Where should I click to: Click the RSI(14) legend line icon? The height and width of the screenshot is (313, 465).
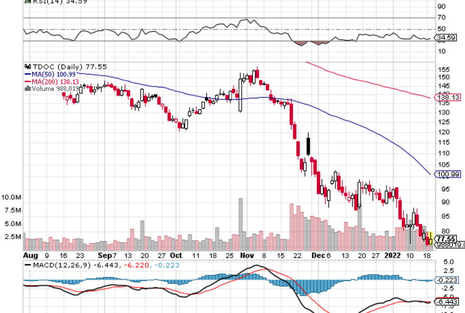(28, 1)
